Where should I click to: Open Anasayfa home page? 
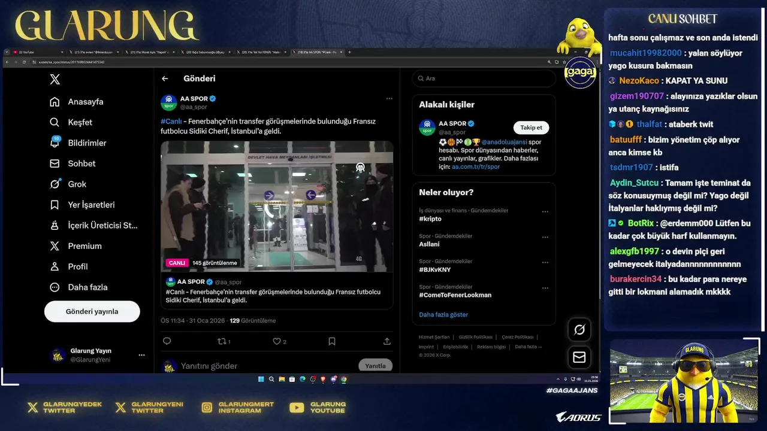(77, 102)
